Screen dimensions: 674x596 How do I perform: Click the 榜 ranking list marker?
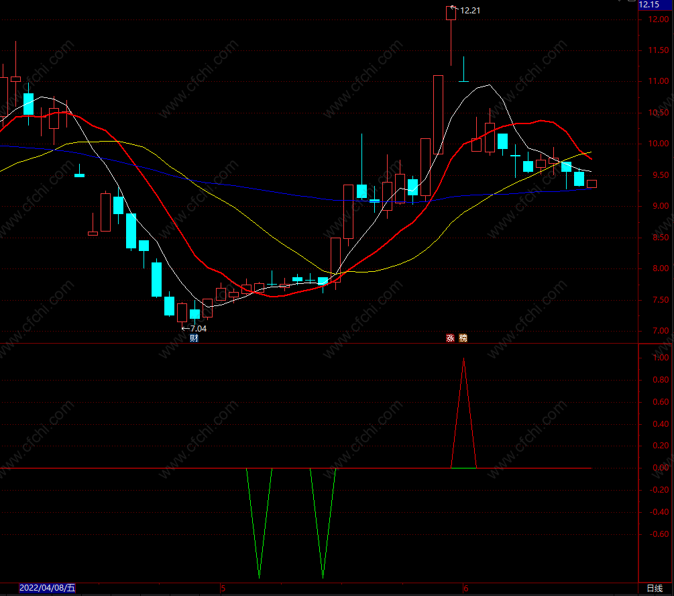(463, 338)
